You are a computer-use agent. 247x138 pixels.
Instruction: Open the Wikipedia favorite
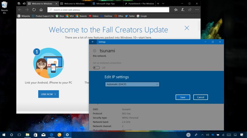24,16
